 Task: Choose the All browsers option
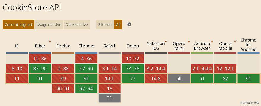118,24
